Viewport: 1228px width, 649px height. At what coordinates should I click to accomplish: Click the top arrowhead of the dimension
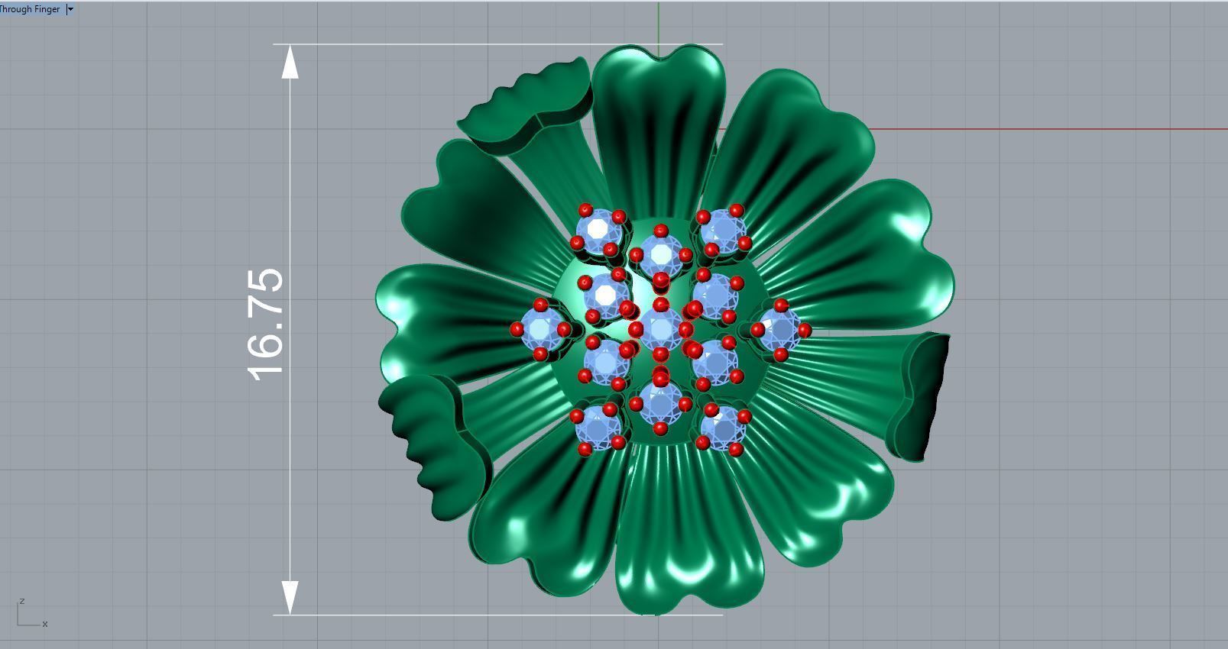(290, 63)
